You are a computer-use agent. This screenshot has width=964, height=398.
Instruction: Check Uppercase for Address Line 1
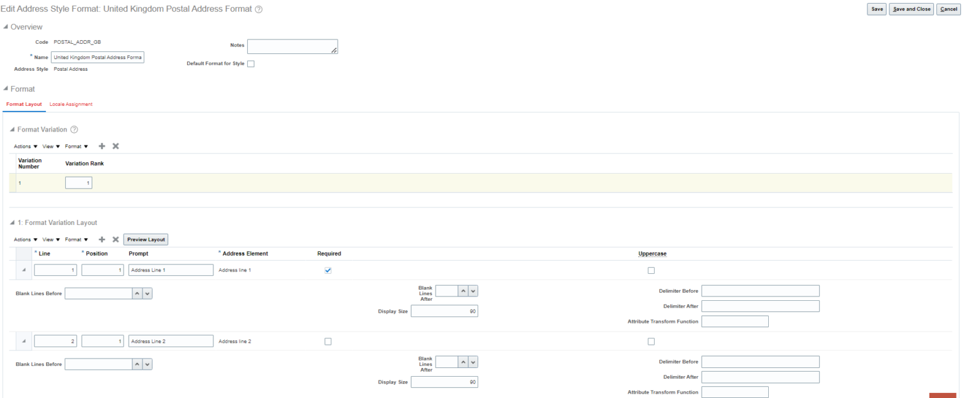click(x=651, y=270)
